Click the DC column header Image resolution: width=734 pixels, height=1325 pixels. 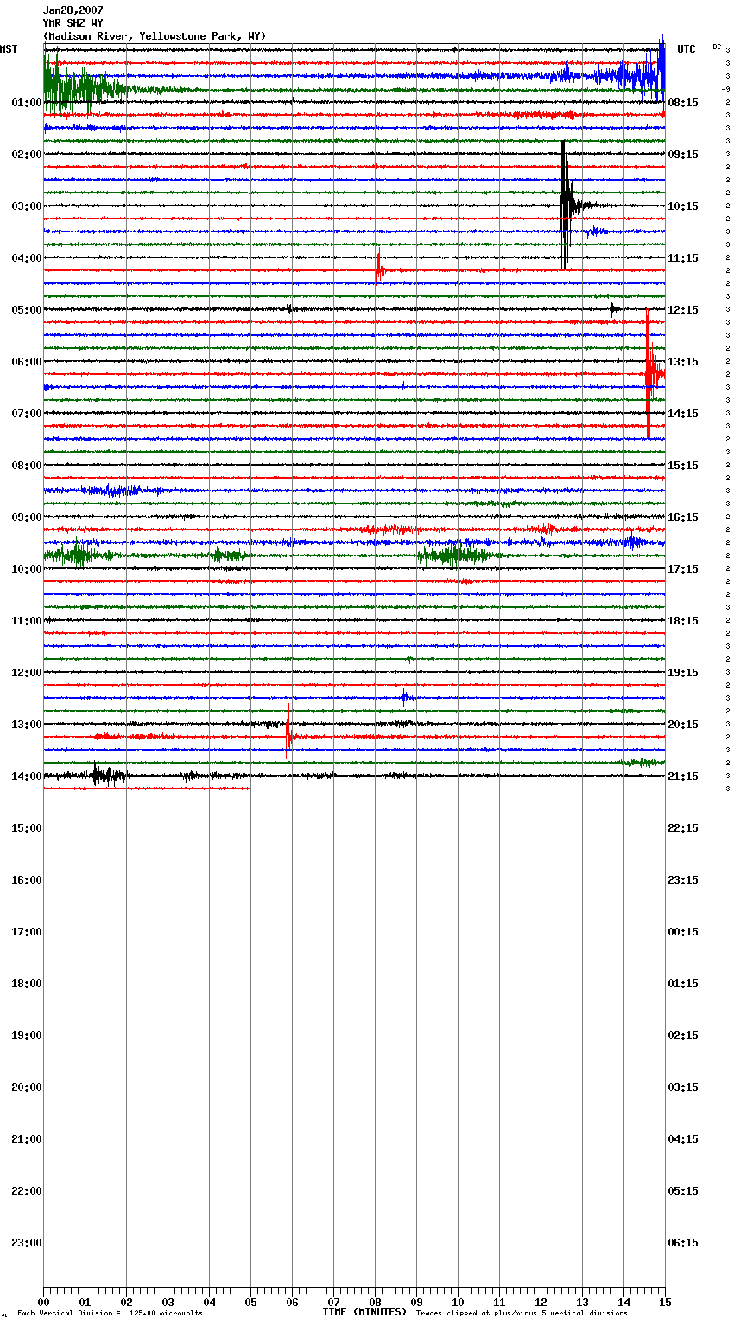[717, 47]
